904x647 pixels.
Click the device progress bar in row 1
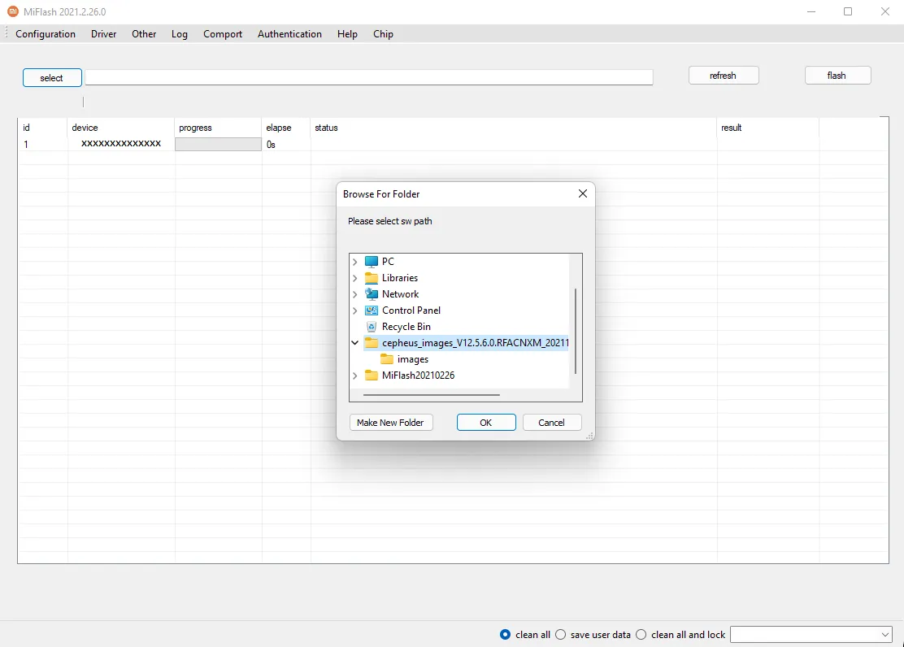218,144
